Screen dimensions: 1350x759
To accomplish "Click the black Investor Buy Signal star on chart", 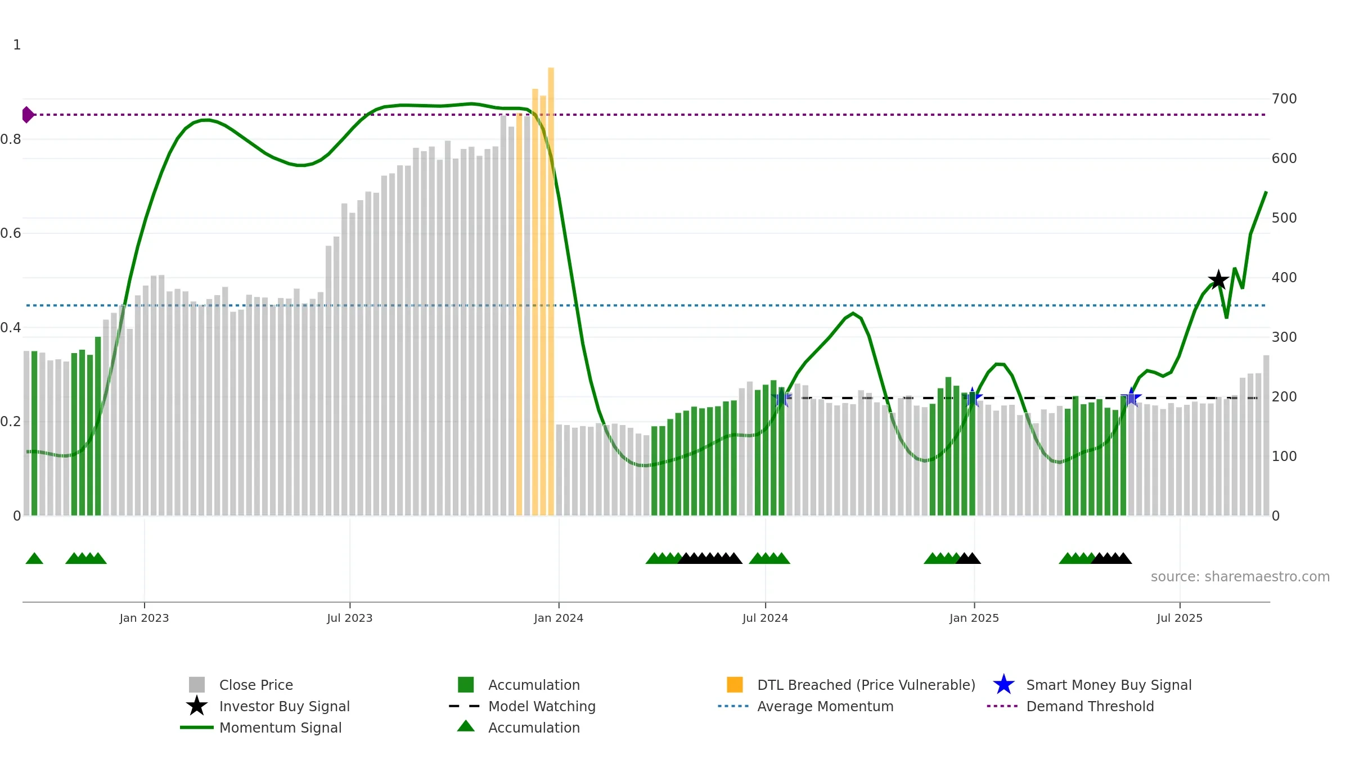I will pyautogui.click(x=1218, y=279).
